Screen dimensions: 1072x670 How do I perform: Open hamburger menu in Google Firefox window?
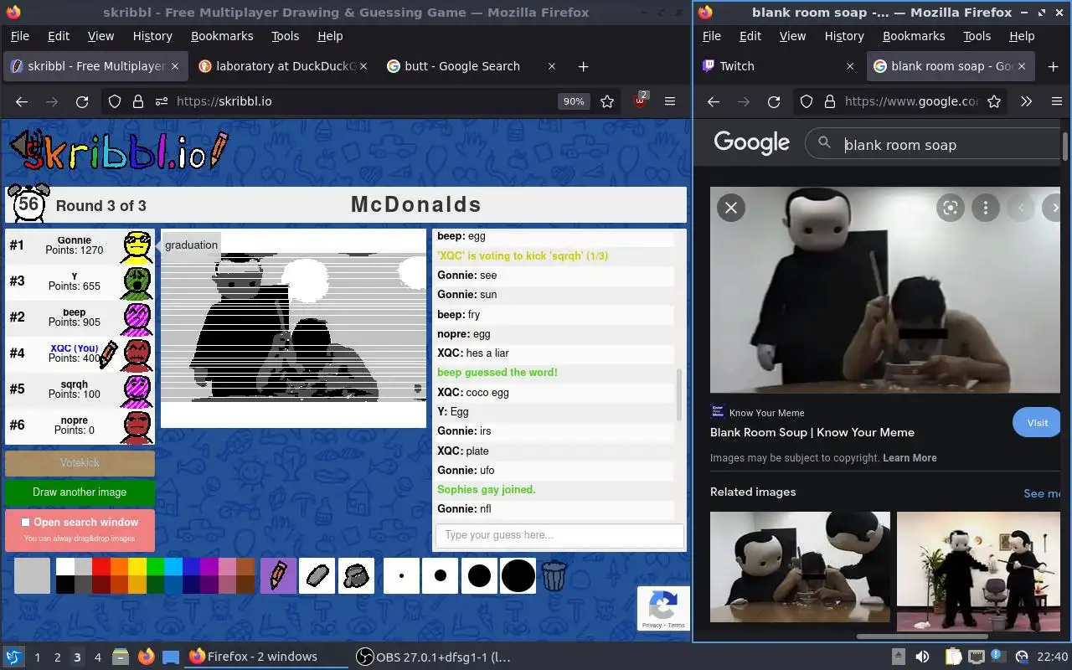(1056, 101)
